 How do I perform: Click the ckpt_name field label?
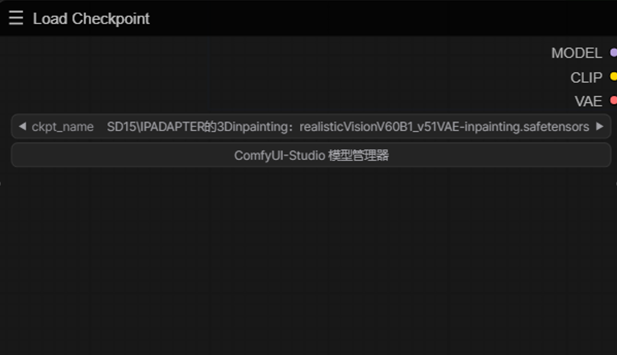point(62,127)
